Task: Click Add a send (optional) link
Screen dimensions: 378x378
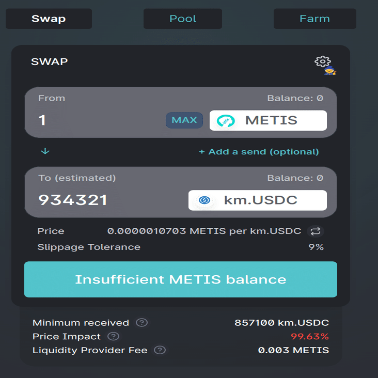Action: (259, 152)
